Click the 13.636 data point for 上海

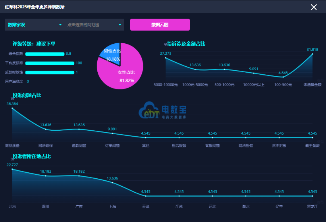[112, 183]
